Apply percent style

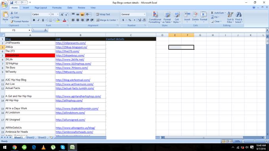pyautogui.click(x=130, y=20)
